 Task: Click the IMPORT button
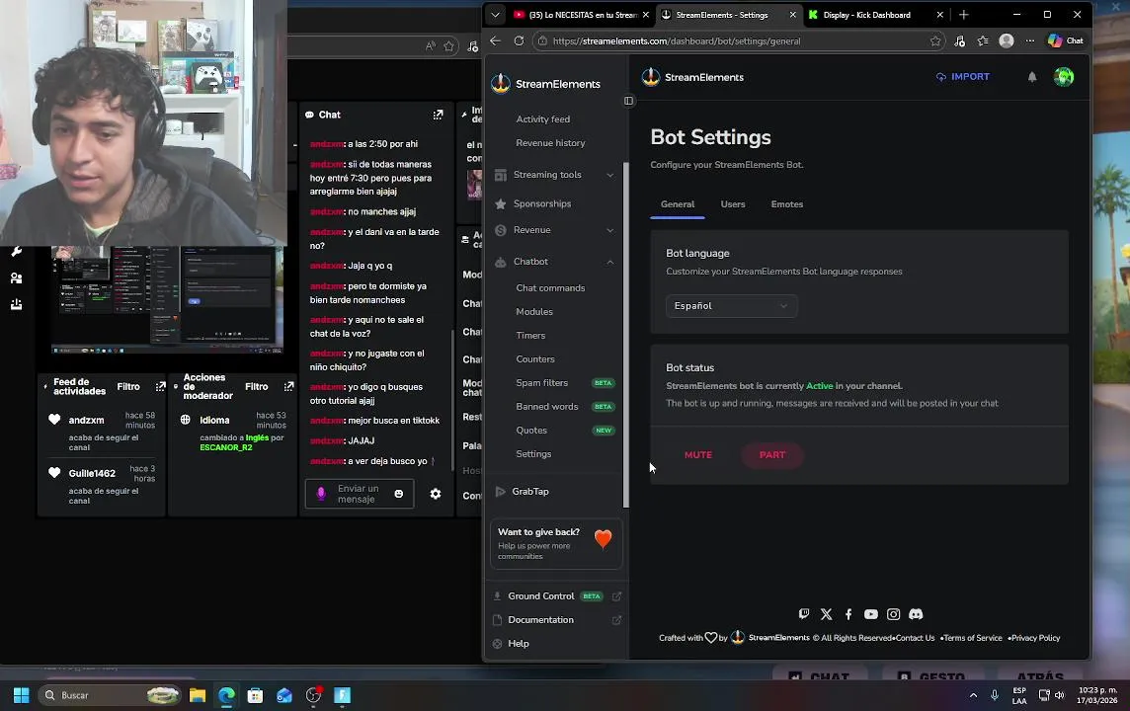[x=963, y=77]
